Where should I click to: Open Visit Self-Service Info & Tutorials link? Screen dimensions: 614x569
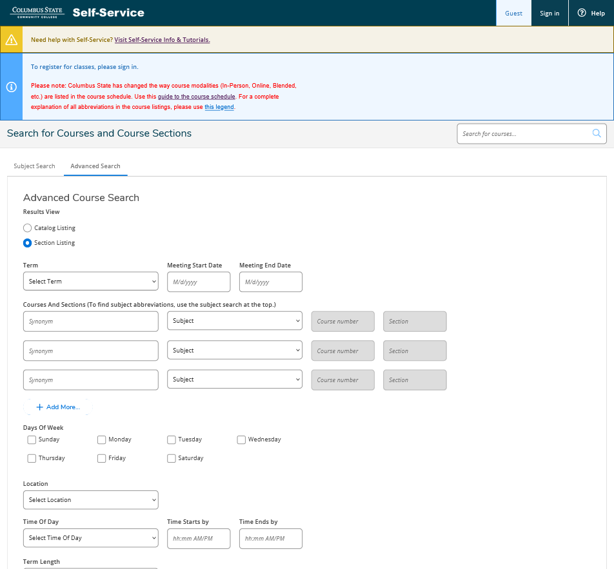click(162, 40)
